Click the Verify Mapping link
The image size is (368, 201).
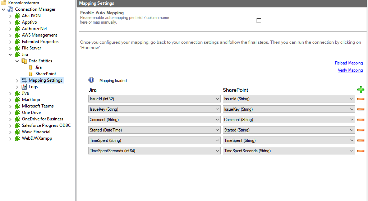coord(350,70)
